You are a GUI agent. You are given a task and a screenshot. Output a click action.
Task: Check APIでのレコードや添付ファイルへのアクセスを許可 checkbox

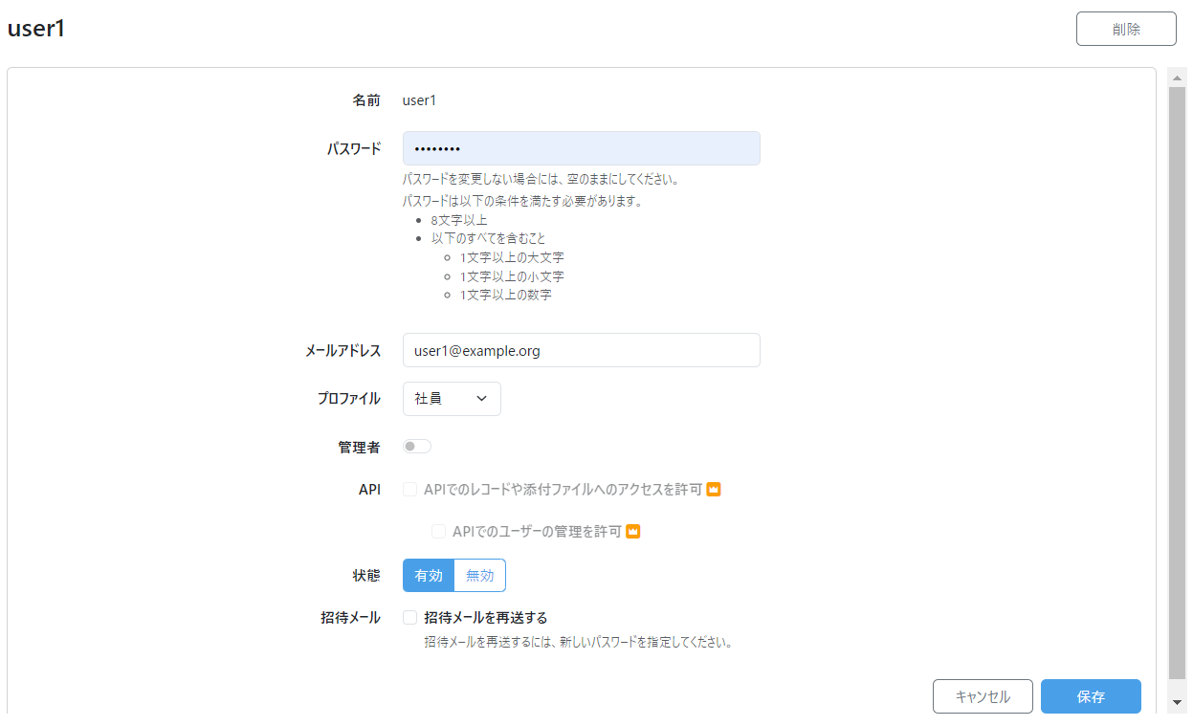pyautogui.click(x=409, y=490)
